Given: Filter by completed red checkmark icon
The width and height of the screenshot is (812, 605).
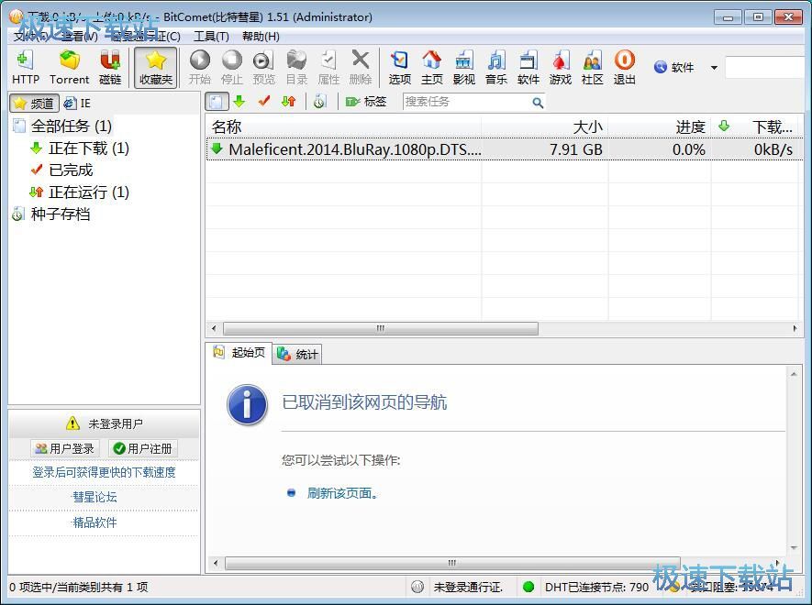Looking at the screenshot, I should pos(264,102).
